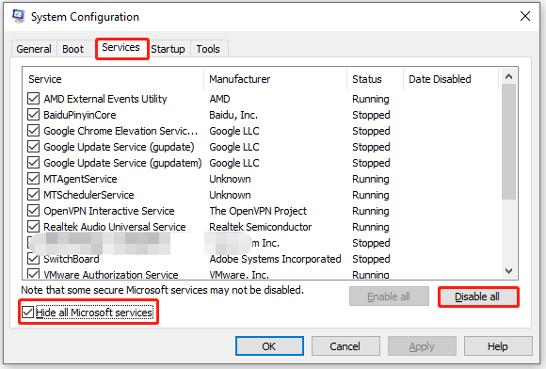Screen dimensions: 546x369
Task: Click the Cancel button
Action: click(345, 346)
